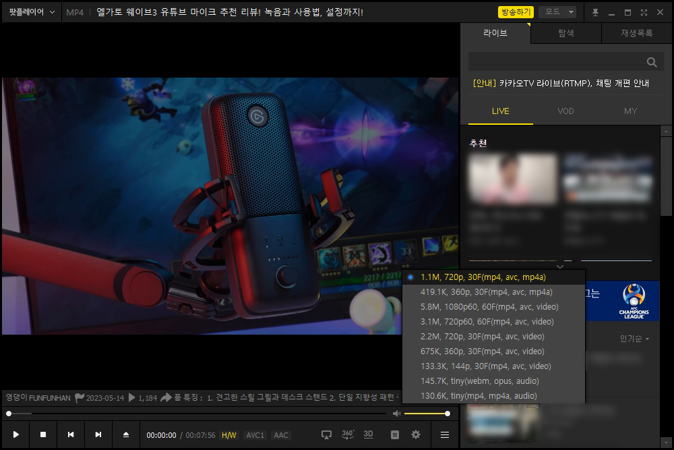
Task: Toggle the sidebar with the hamburger icon
Action: [445, 435]
